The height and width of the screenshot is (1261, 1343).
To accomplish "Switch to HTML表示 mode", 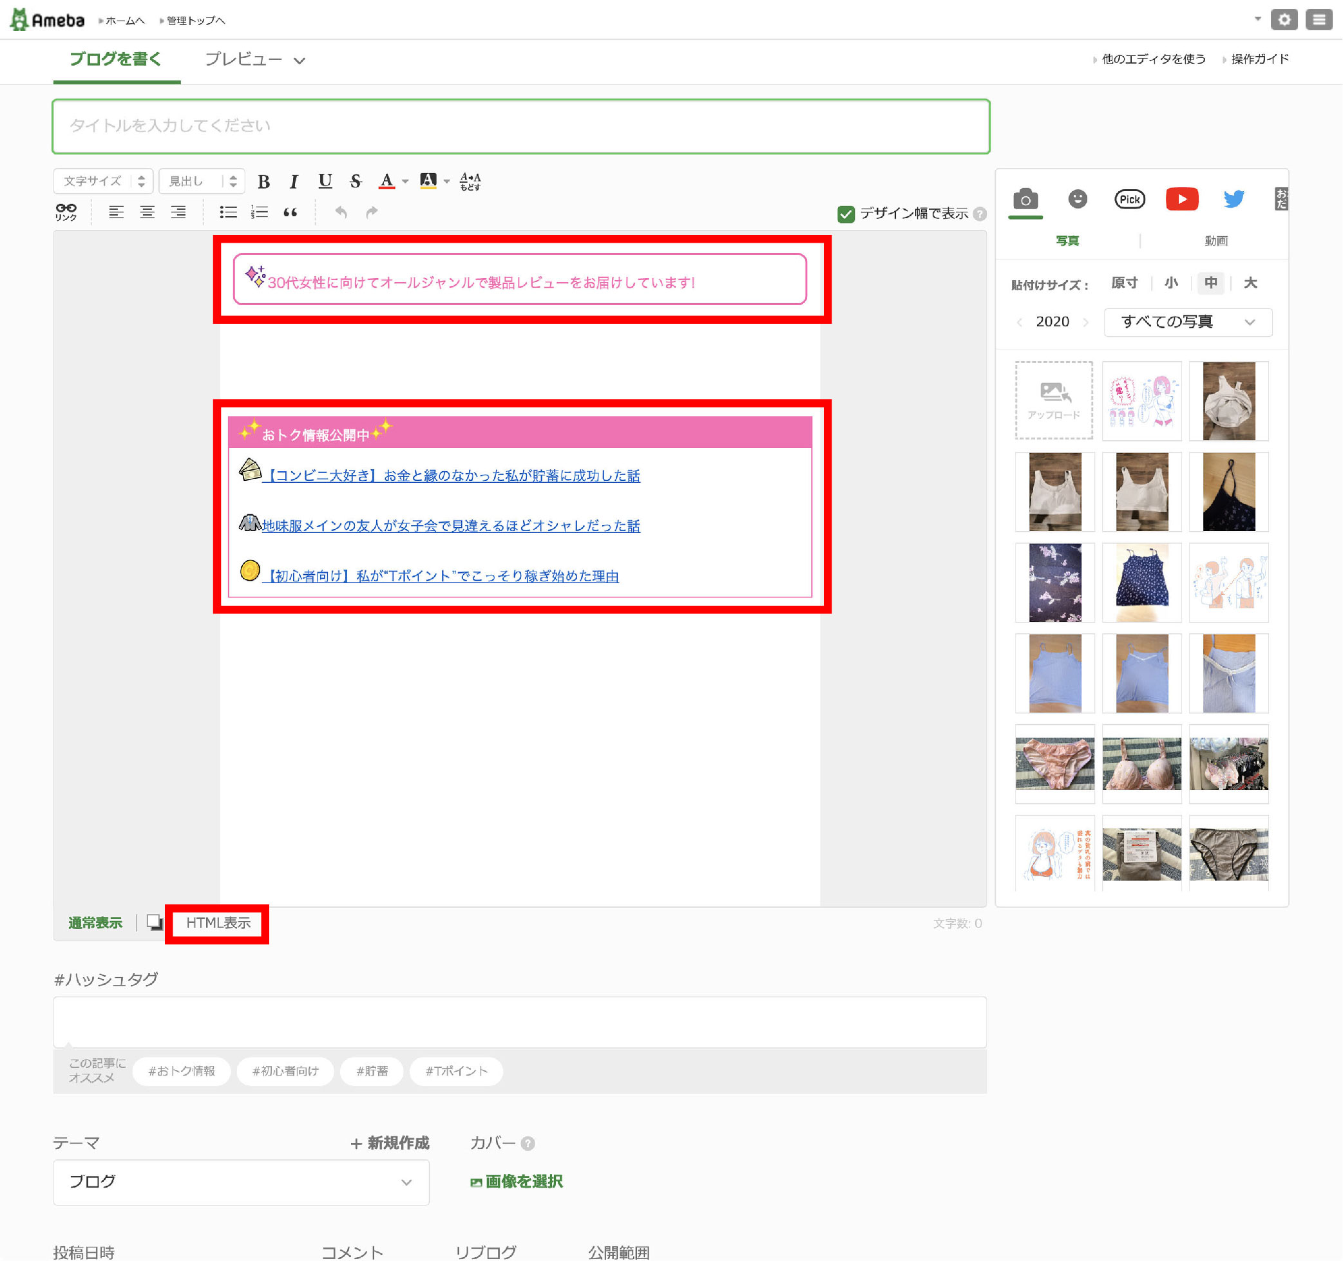I will (218, 923).
